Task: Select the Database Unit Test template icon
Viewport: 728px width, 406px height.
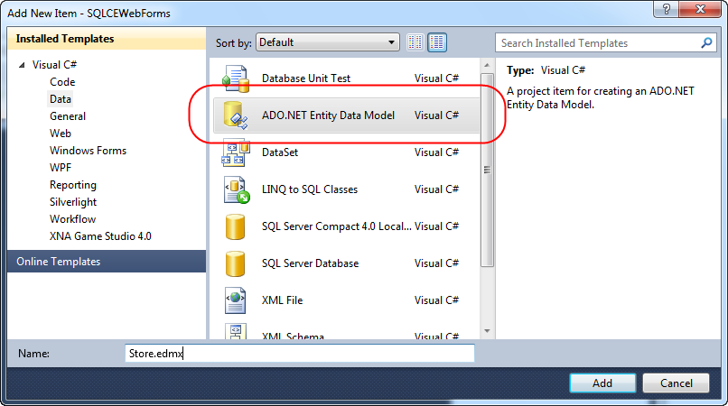Action: coord(236,78)
